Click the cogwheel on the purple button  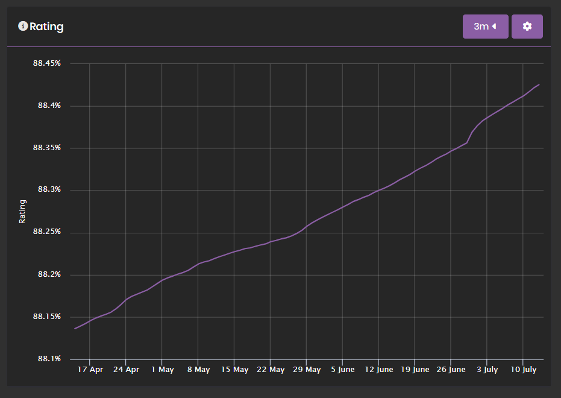(x=527, y=26)
